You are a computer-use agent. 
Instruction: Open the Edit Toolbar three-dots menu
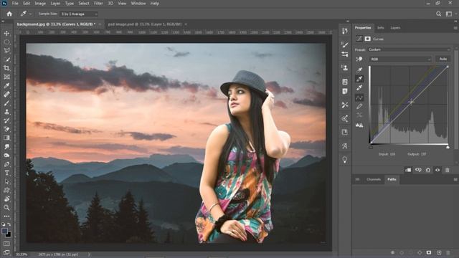[6, 216]
